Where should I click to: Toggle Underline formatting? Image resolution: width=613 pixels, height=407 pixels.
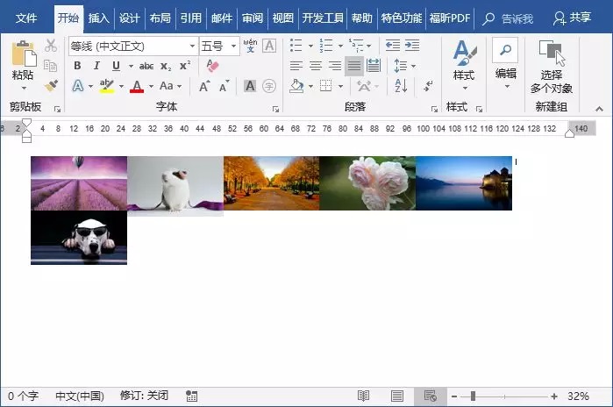(x=116, y=66)
